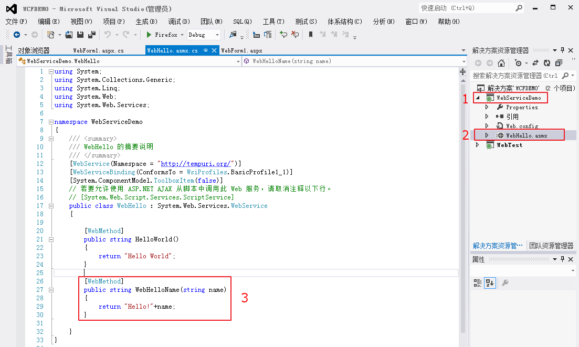Open the 工具箱 side panel tab

(9, 54)
